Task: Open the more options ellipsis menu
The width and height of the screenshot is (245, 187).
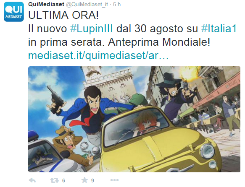Action: [115, 180]
